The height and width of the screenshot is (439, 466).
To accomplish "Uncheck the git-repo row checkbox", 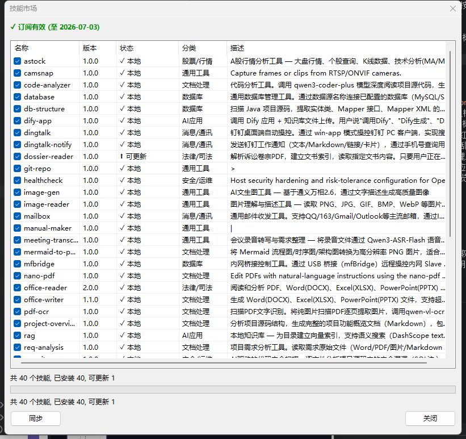I will pos(18,169).
